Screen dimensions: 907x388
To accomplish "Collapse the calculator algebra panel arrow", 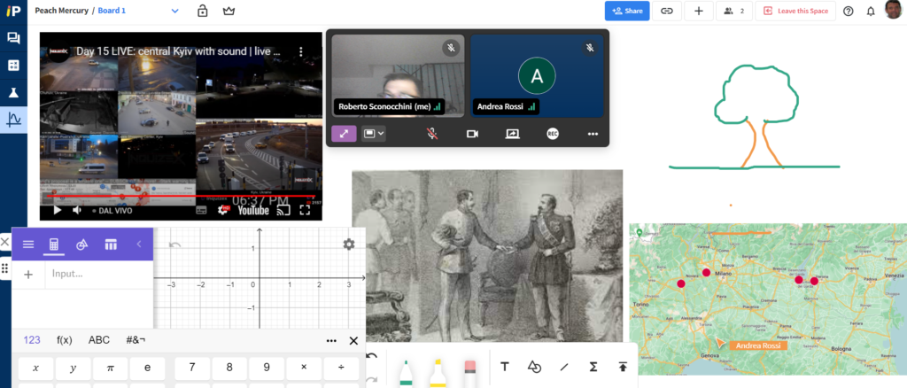I will (138, 244).
